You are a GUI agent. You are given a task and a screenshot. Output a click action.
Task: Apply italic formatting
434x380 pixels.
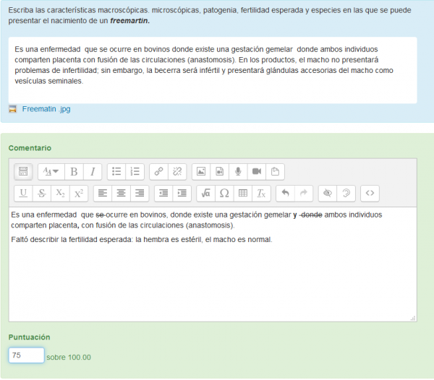pos(93,172)
